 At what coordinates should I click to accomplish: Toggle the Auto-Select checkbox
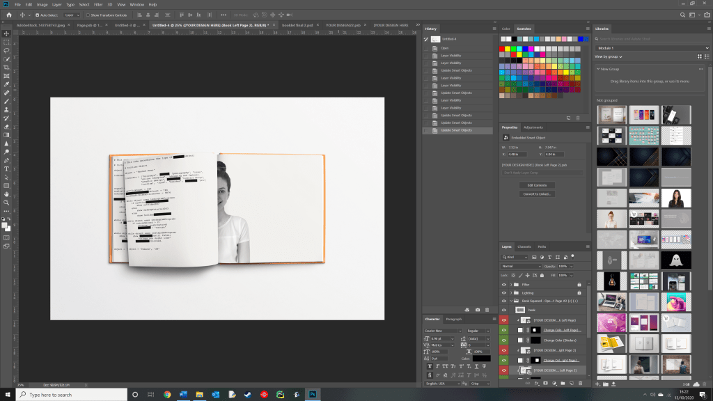coord(37,14)
